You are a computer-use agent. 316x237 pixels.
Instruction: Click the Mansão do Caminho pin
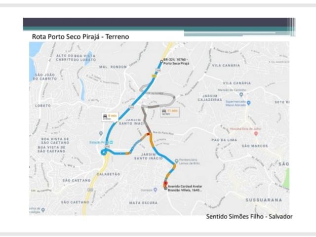[241, 94]
